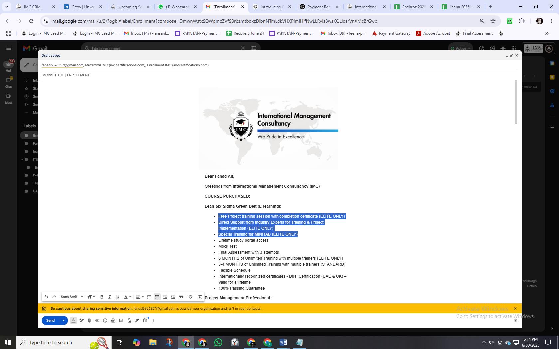Viewport: 559px width, 349px height.
Task: Insert signature with pen icon
Action: click(x=137, y=321)
